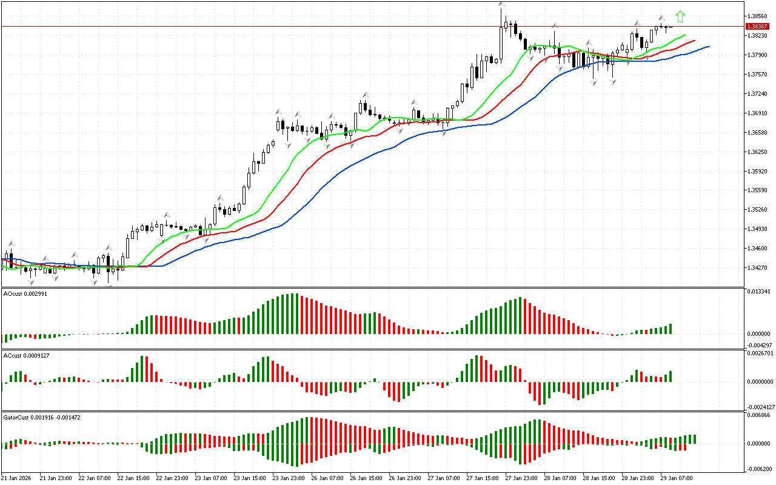Click the 1.38560 price scale label
This screenshot has height=485, width=776.
(758, 16)
